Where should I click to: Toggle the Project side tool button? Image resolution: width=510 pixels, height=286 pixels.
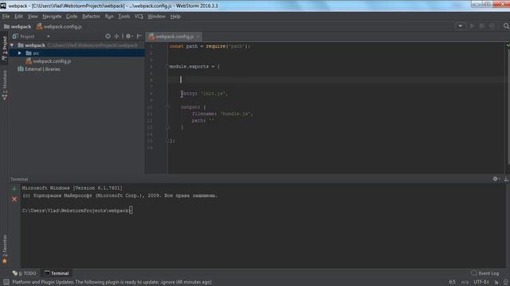click(5, 48)
